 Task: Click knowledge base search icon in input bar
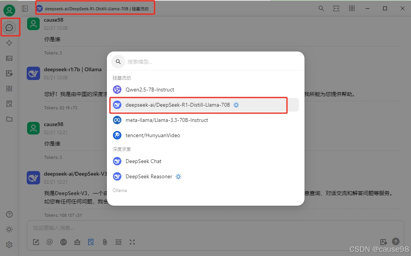[91, 242]
